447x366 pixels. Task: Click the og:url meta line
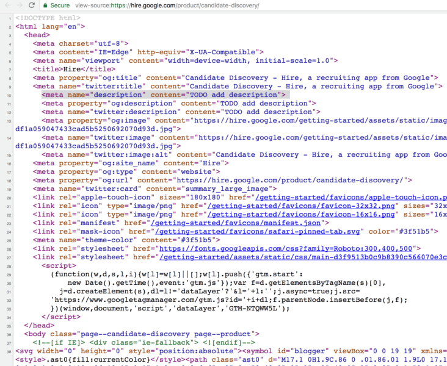[x=222, y=181]
